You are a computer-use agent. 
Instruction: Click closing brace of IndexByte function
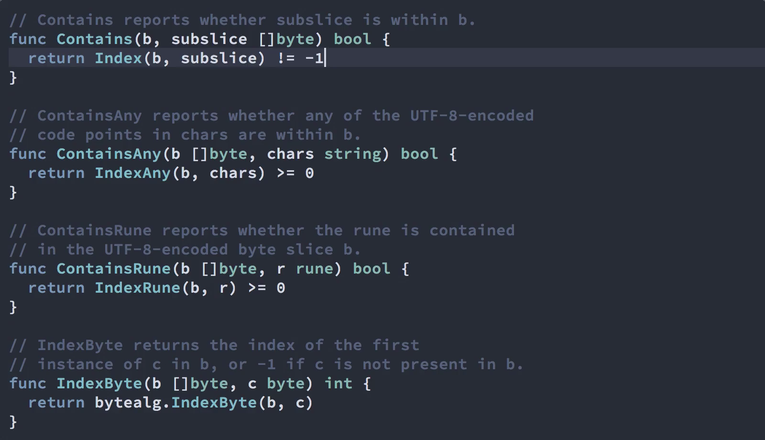point(13,422)
